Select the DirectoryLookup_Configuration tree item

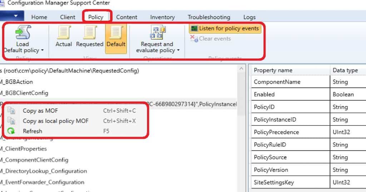point(43,171)
